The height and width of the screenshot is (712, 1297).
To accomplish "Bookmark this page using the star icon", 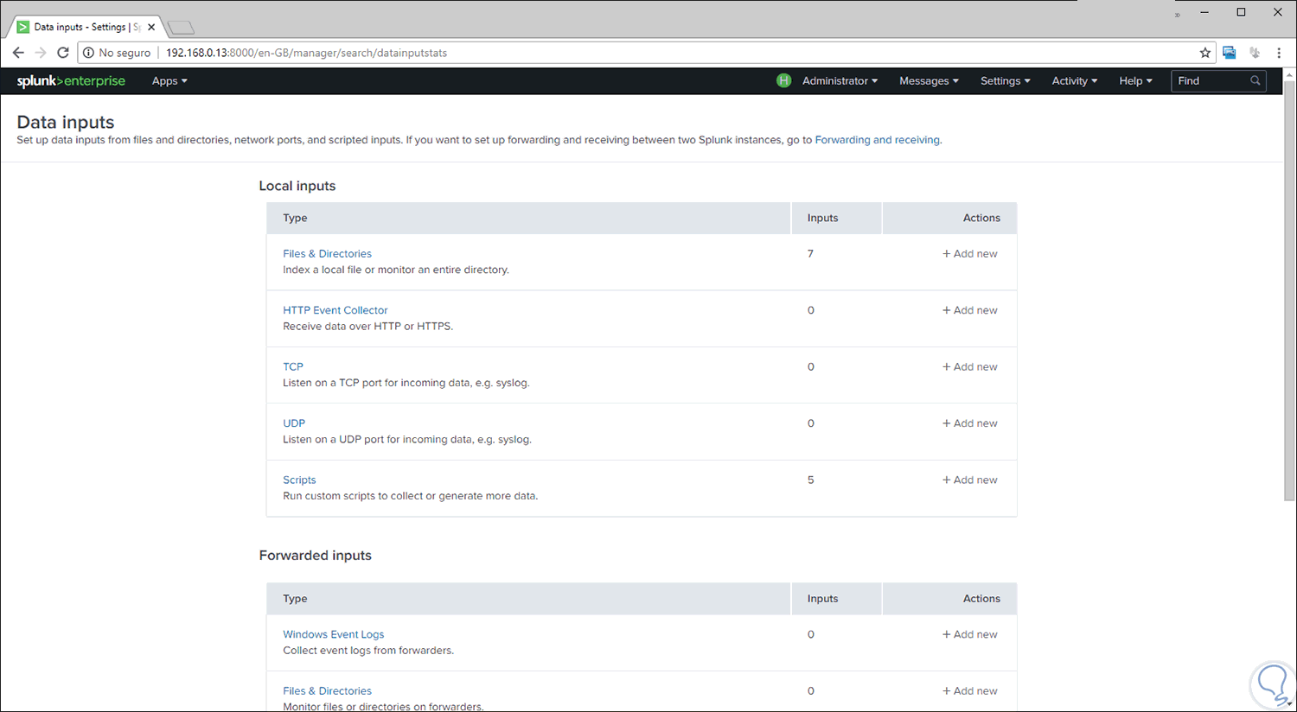I will pyautogui.click(x=1205, y=52).
